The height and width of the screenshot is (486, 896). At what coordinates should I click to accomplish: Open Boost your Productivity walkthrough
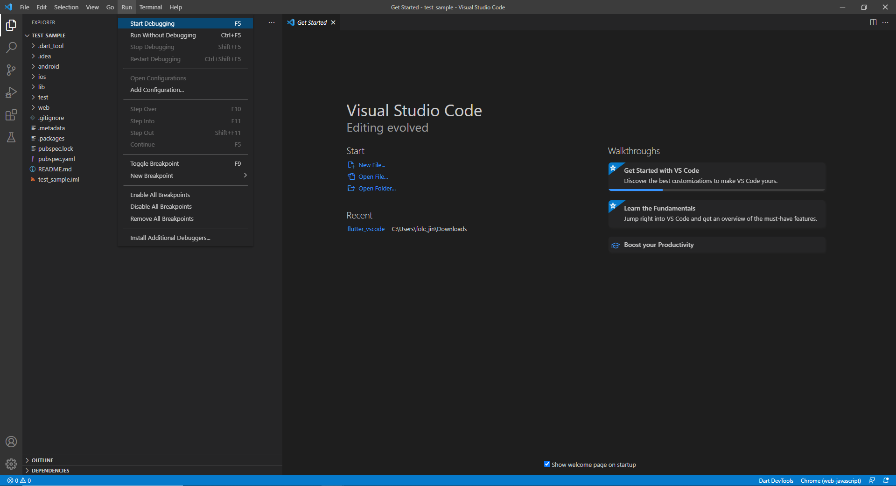click(x=717, y=245)
